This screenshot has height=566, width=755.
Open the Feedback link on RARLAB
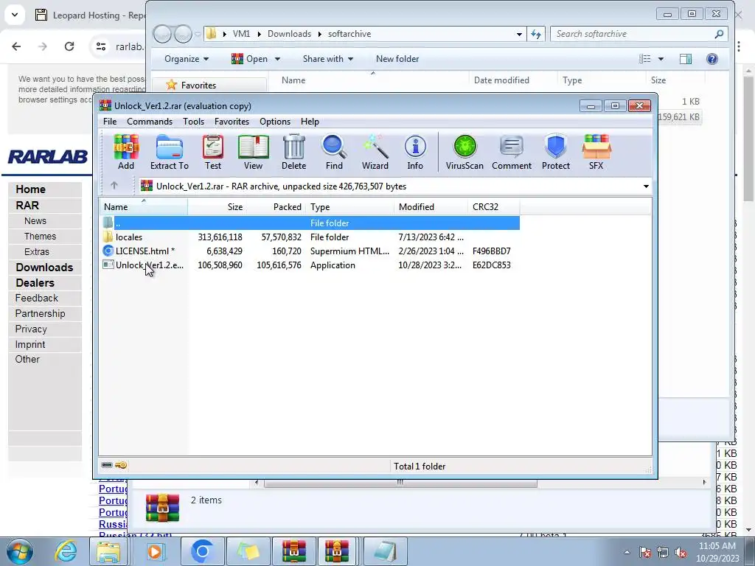tap(37, 298)
